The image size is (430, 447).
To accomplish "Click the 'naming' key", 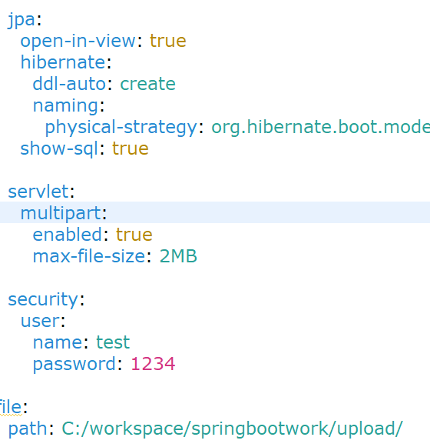I will [66, 106].
